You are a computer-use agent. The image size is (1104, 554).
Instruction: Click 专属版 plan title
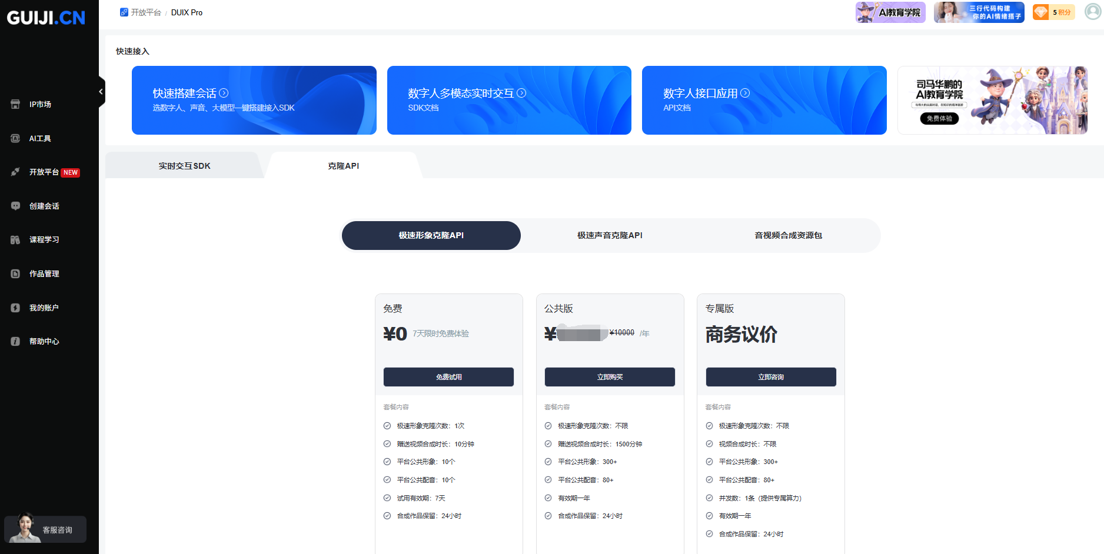pyautogui.click(x=720, y=309)
